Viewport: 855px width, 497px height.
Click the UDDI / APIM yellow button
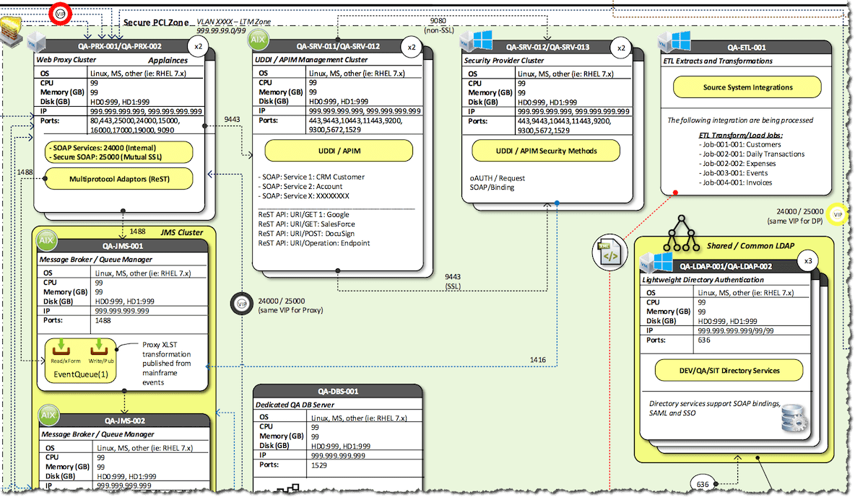(339, 151)
